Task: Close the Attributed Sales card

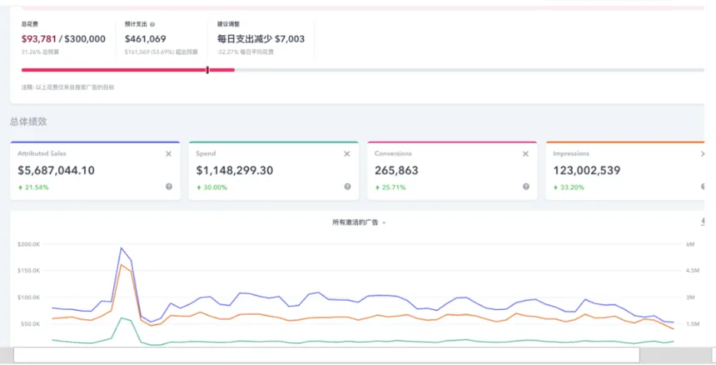Action: click(x=168, y=154)
